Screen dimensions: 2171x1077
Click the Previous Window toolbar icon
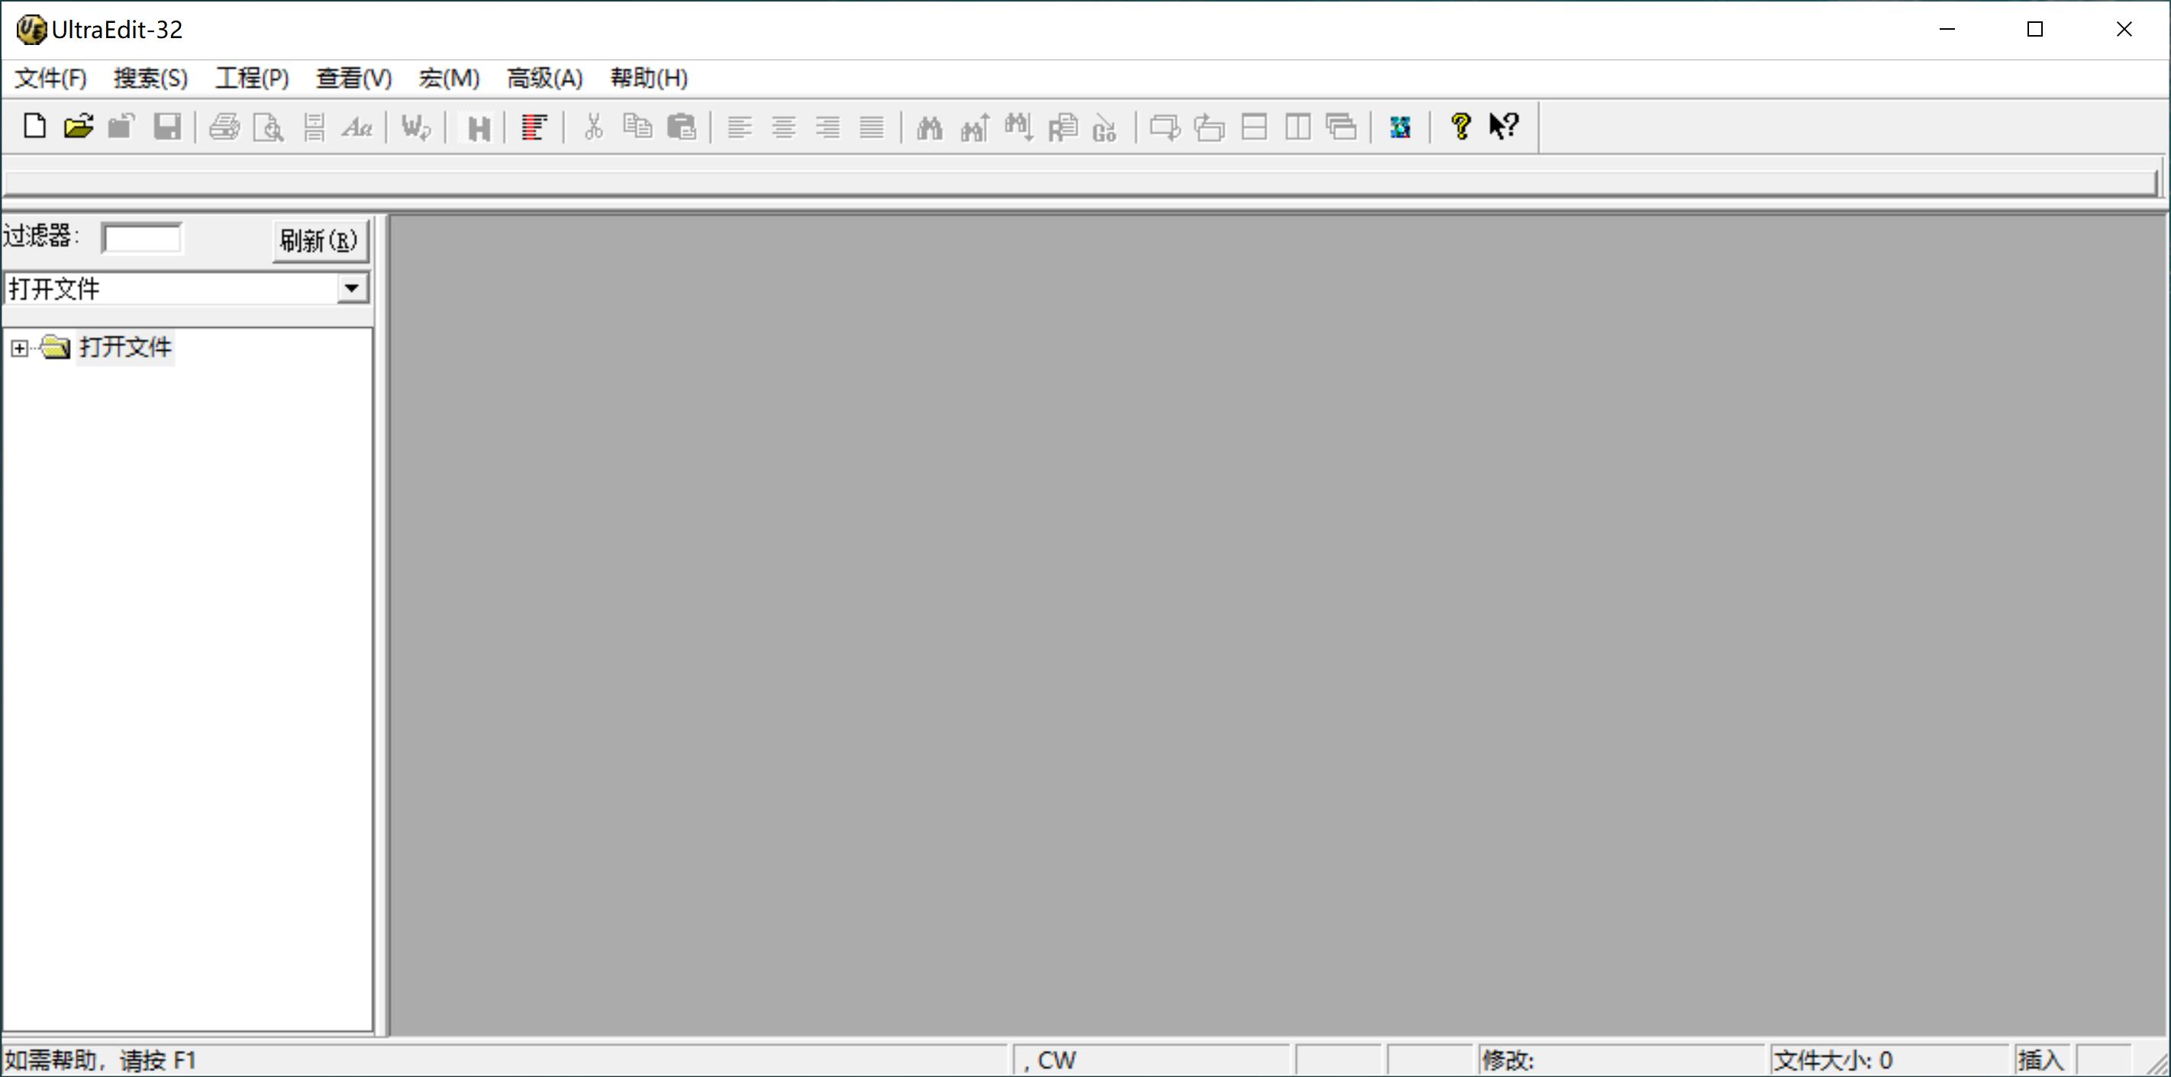[x=1209, y=127]
